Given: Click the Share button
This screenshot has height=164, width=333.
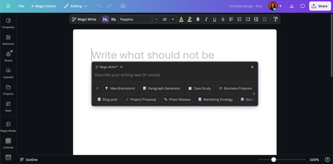Looking at the screenshot, I should pos(320,6).
